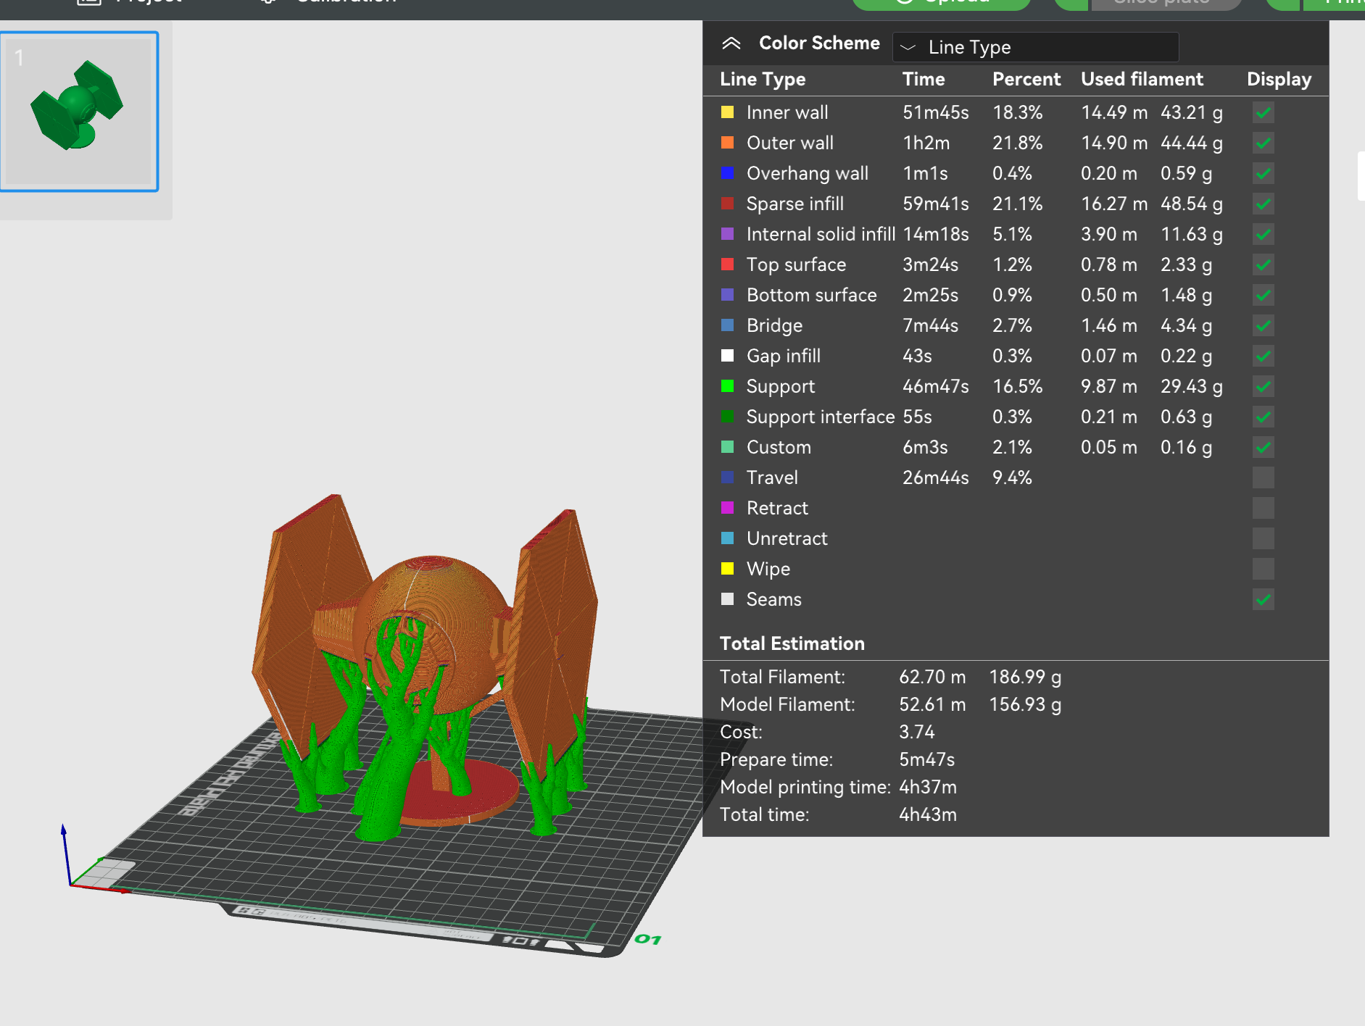
Task: Click the Total time value 4h43m
Action: (x=928, y=814)
